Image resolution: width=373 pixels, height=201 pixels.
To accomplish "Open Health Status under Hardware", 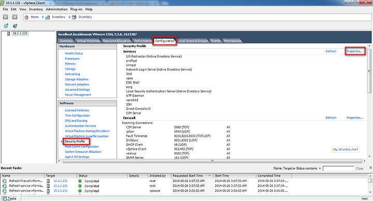I will coord(74,53).
